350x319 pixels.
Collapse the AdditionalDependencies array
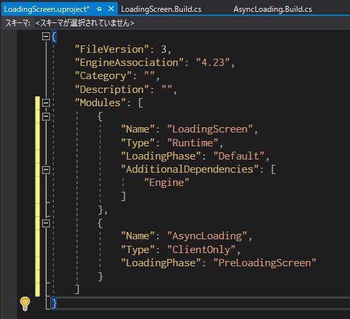(x=46, y=169)
